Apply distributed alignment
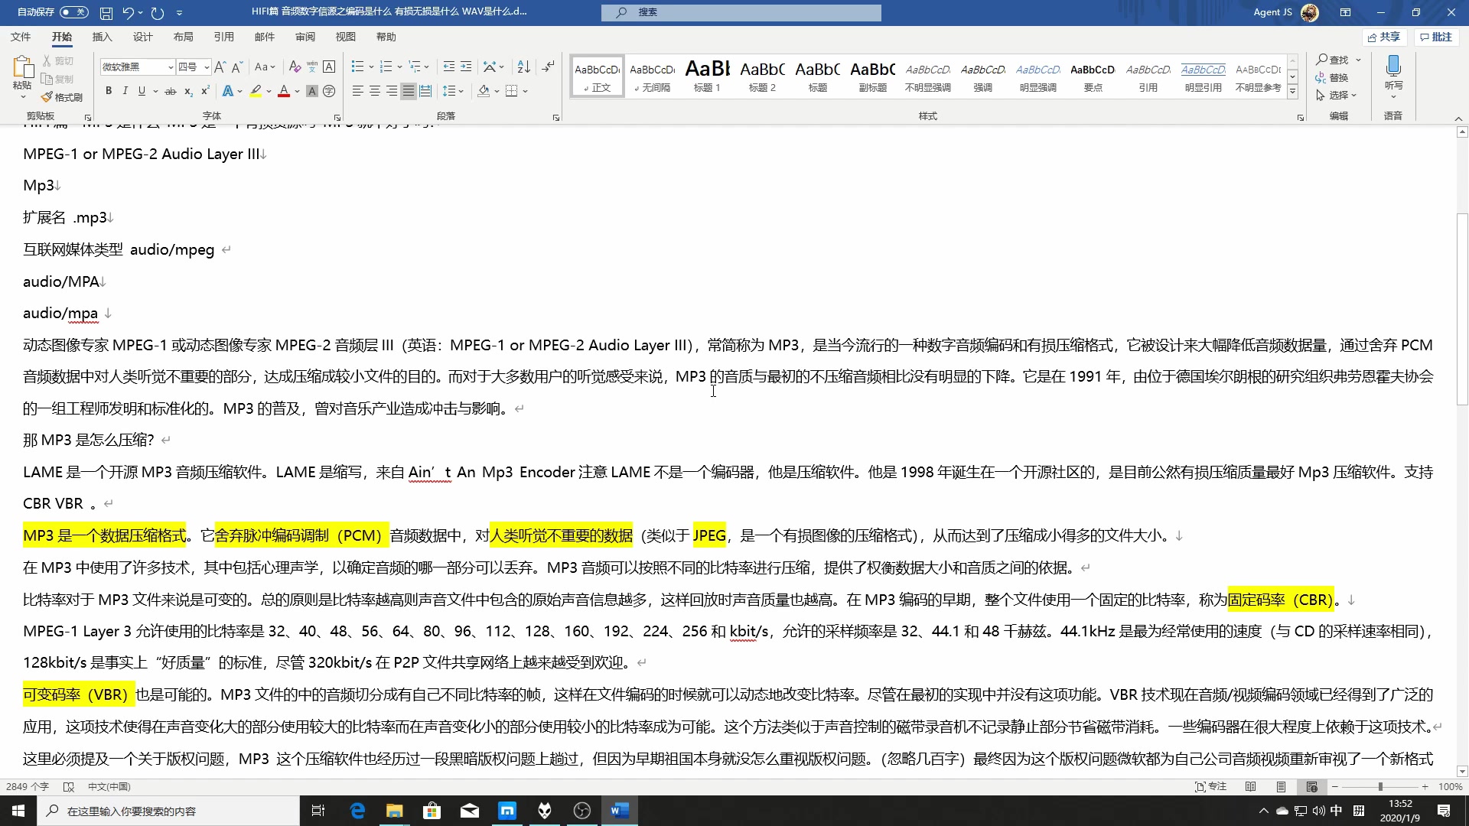The width and height of the screenshot is (1469, 826). click(x=425, y=91)
